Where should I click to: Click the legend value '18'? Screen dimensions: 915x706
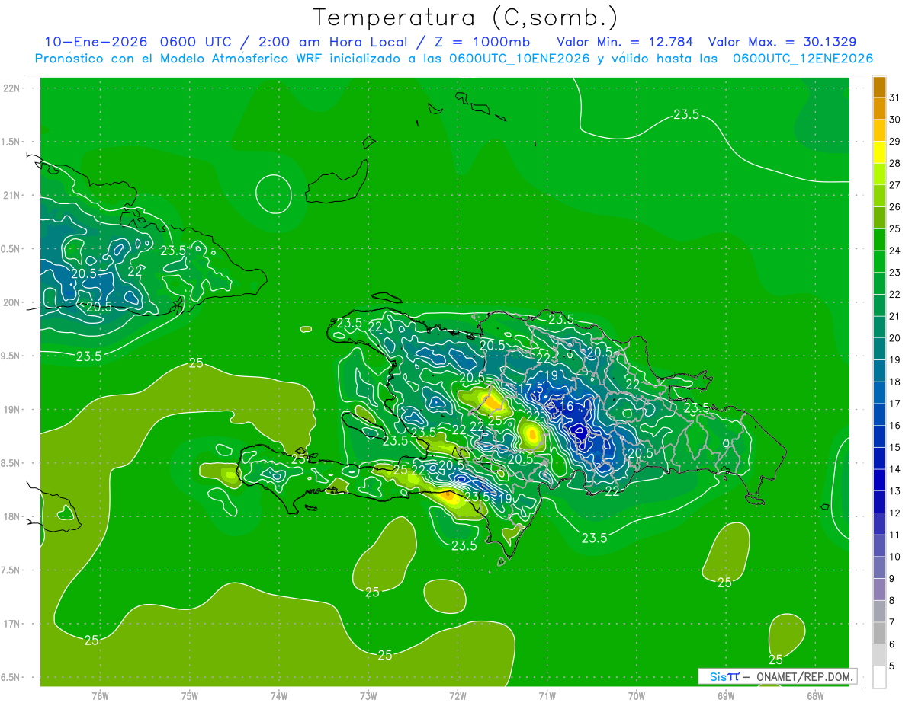pos(894,382)
